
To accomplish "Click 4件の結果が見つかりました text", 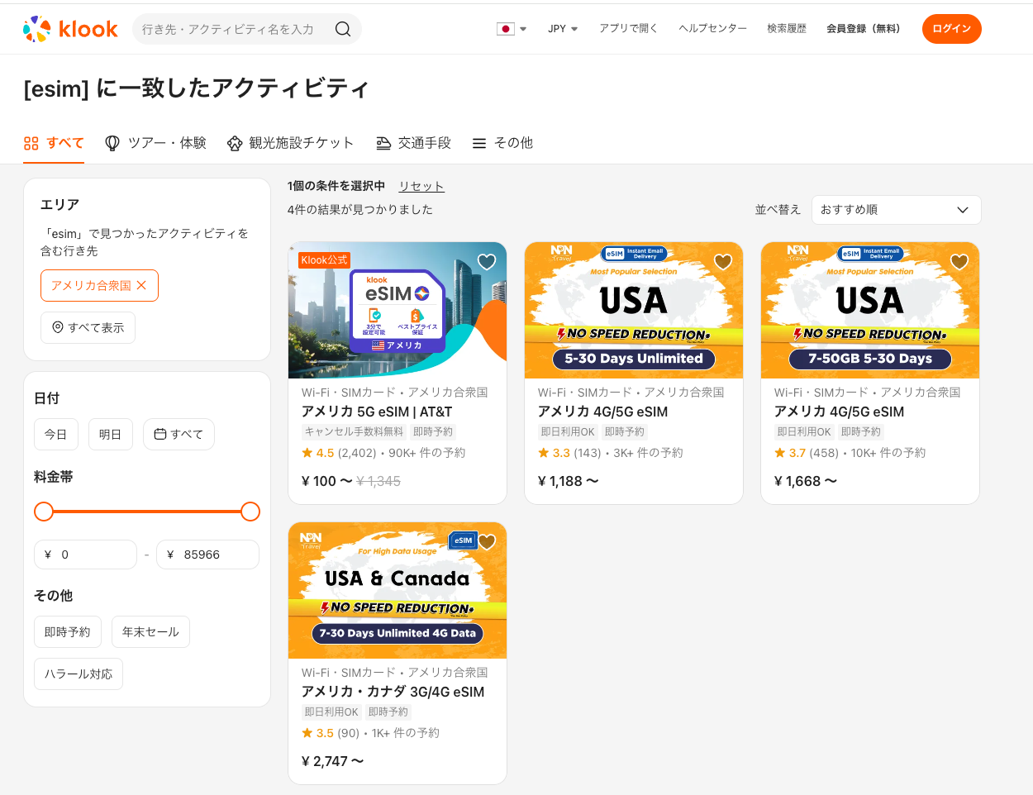I will click(x=360, y=210).
